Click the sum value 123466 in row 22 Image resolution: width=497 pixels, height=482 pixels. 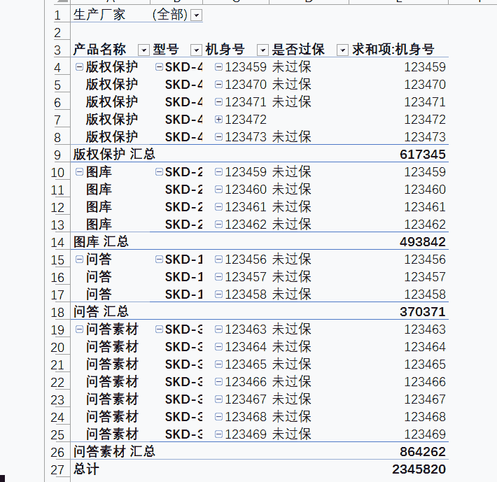pos(425,381)
